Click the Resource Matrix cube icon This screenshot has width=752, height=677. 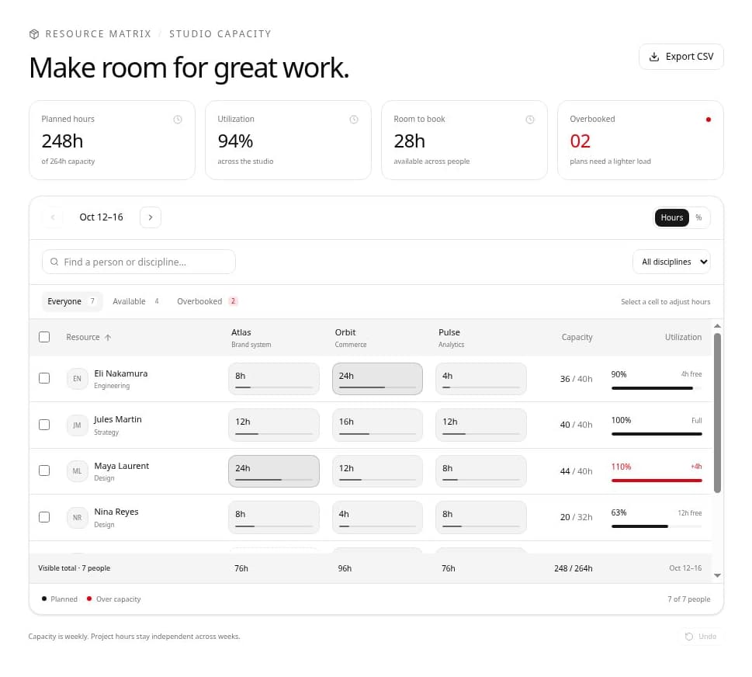34,34
